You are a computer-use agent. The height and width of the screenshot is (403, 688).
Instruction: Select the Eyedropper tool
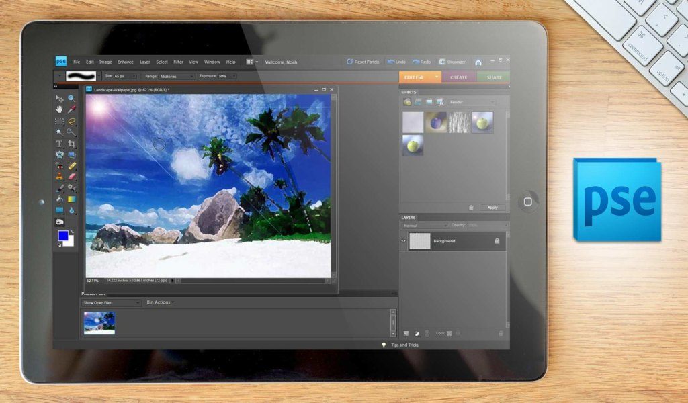(71, 109)
